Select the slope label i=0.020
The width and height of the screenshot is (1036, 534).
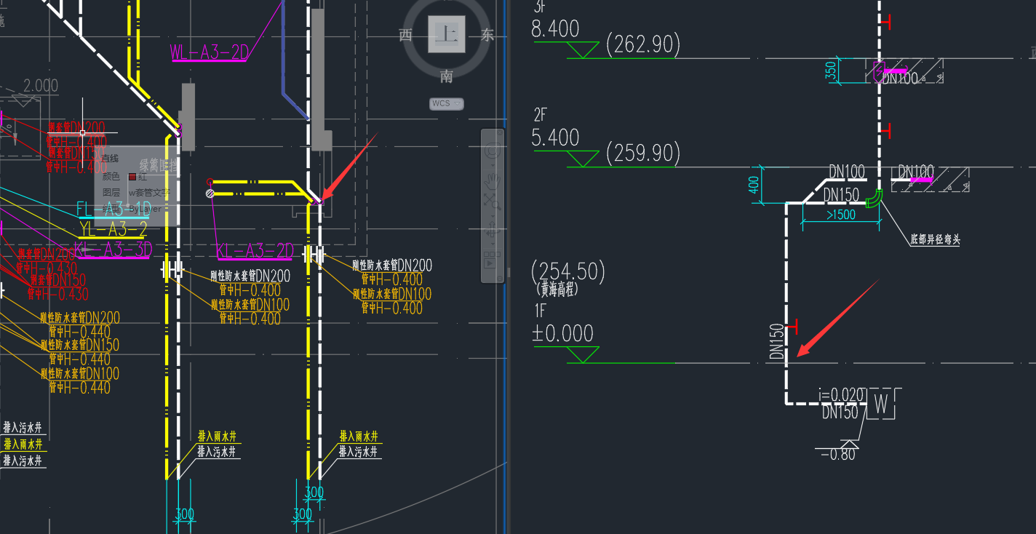click(x=842, y=396)
